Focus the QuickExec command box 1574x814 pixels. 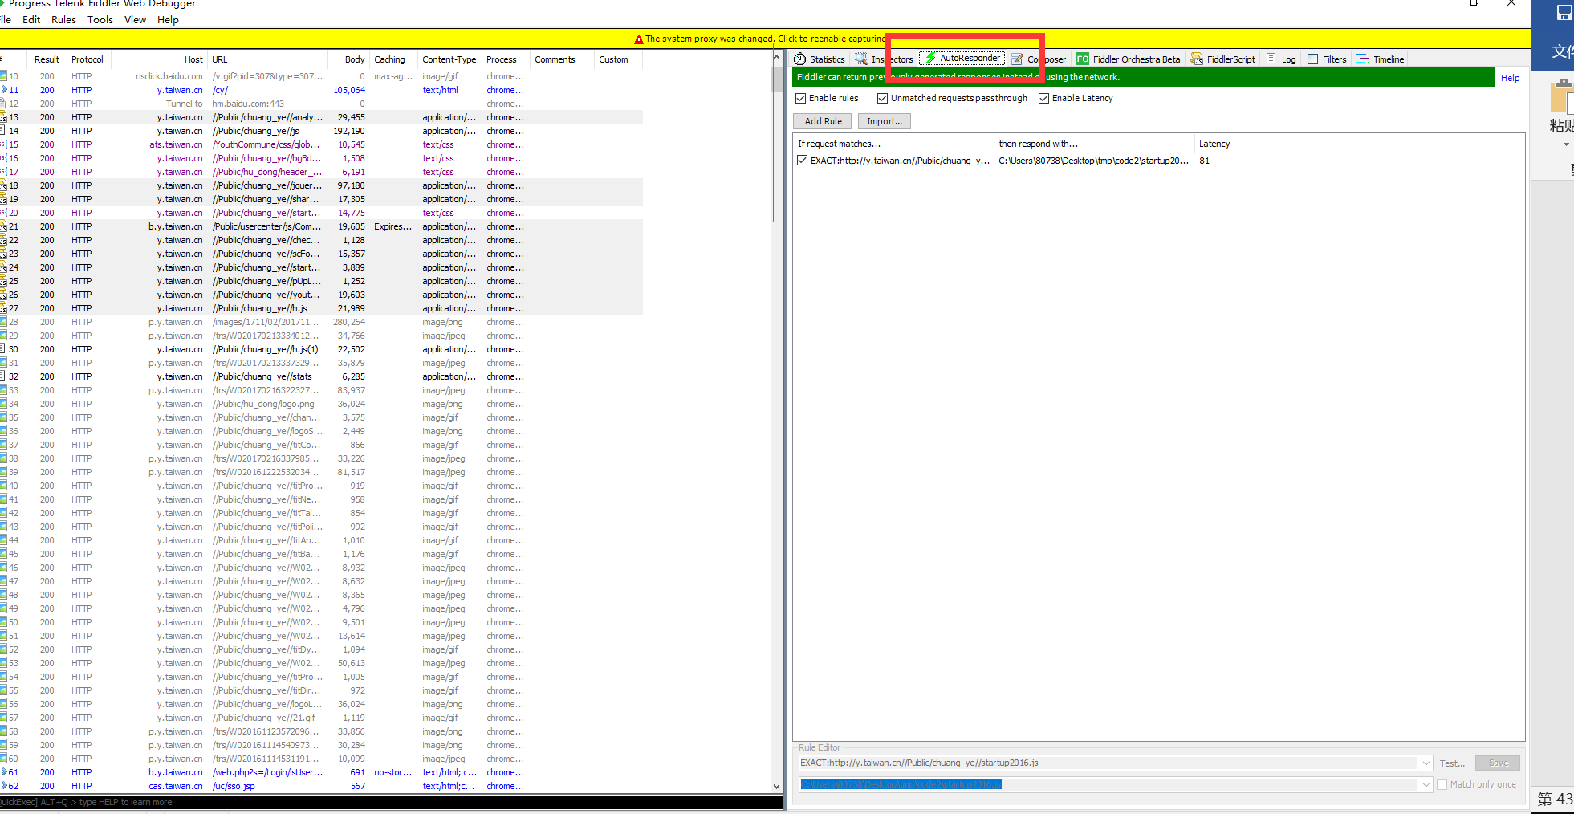pyautogui.click(x=392, y=802)
